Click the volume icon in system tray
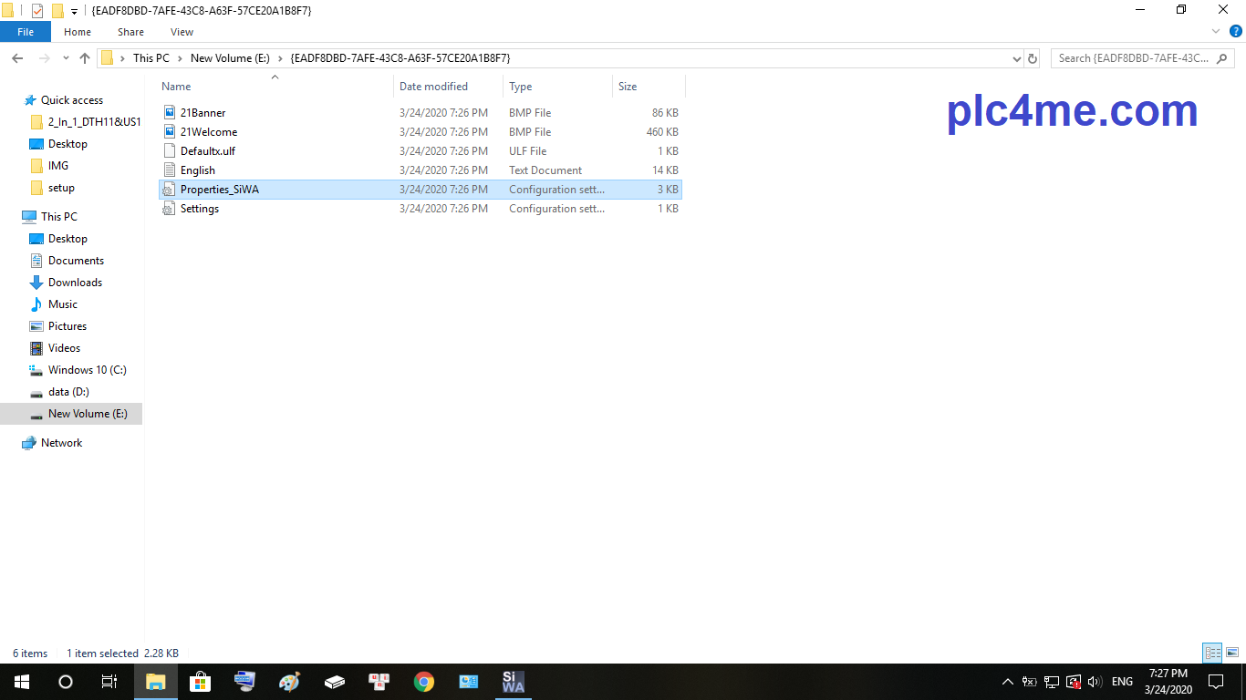The image size is (1246, 700). click(x=1095, y=681)
